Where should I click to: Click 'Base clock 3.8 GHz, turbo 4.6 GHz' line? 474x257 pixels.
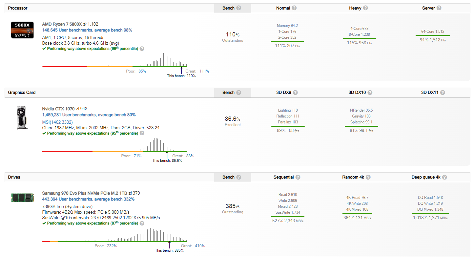click(x=81, y=43)
